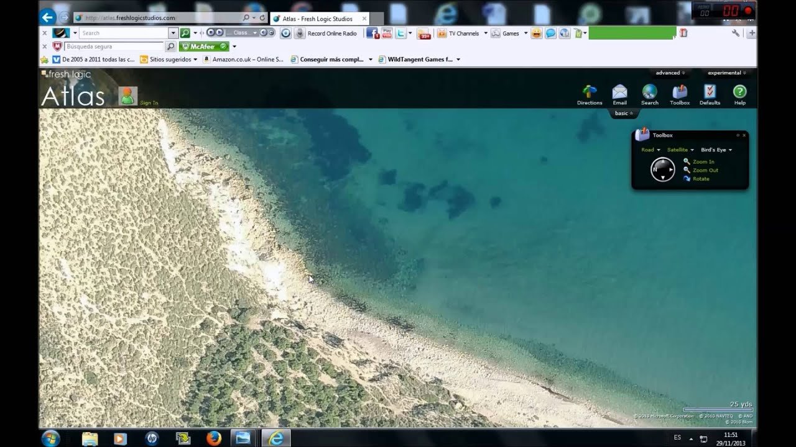Open the Sitios sugeridos favorites menu
Viewport: 796px width, 447px height.
[x=170, y=60]
